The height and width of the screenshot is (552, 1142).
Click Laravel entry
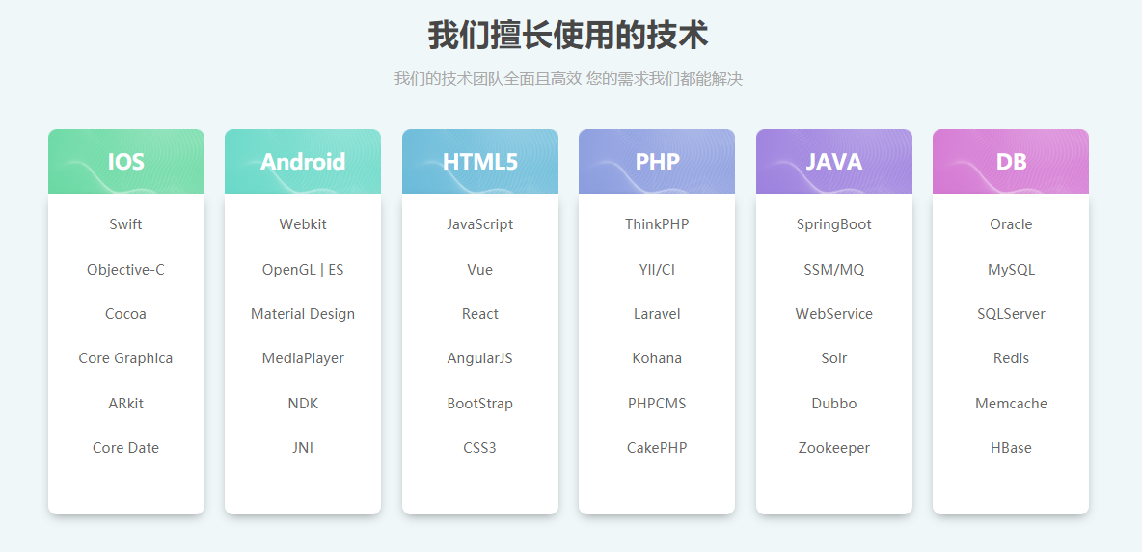tap(657, 314)
